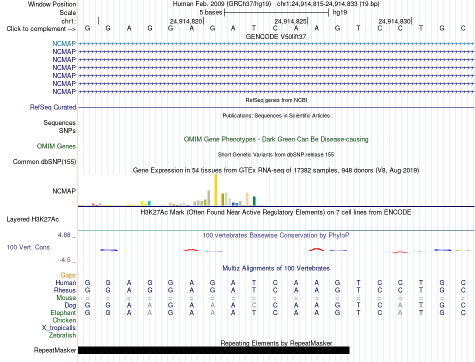This screenshot has width=475, height=362.
Task: Click the 'Click to complement -->' label
Action: click(x=41, y=29)
